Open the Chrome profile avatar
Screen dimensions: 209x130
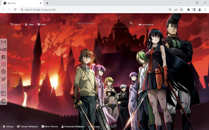point(200,9)
